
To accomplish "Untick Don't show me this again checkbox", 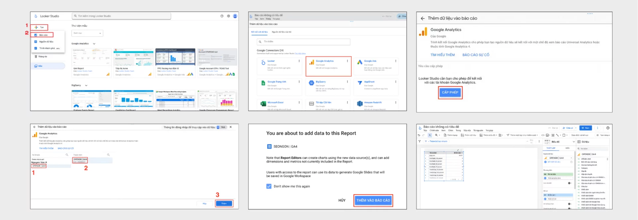I will point(269,186).
